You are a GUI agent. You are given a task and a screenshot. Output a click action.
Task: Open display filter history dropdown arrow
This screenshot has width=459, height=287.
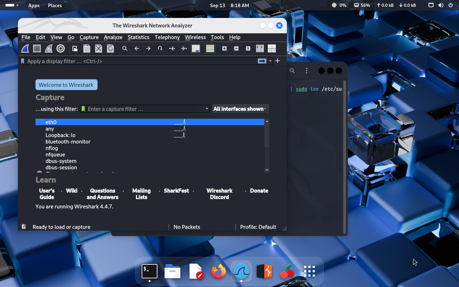tap(270, 61)
